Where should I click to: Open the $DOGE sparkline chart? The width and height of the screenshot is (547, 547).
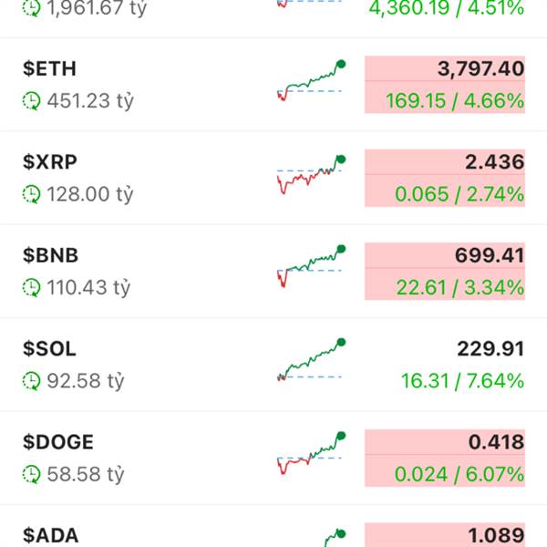point(311,453)
